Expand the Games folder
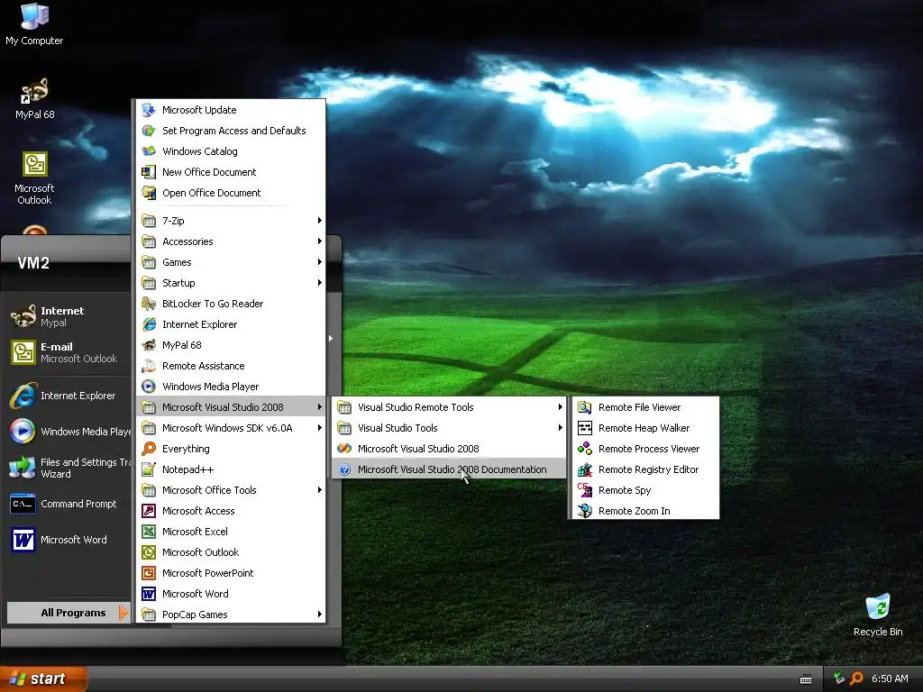 click(231, 262)
